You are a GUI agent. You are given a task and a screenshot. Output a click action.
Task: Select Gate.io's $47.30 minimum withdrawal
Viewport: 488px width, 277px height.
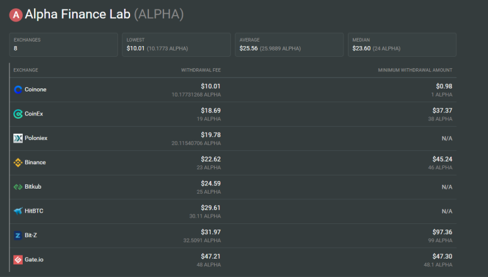point(443,256)
